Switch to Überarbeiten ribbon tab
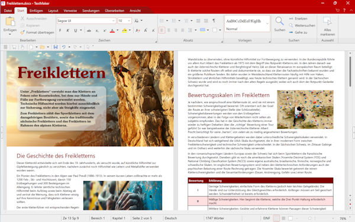The width and height of the screenshot is (355, 222). pos(115,11)
